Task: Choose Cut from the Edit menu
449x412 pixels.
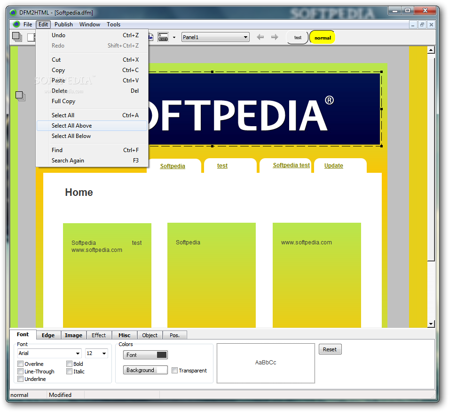Action: coord(92,60)
